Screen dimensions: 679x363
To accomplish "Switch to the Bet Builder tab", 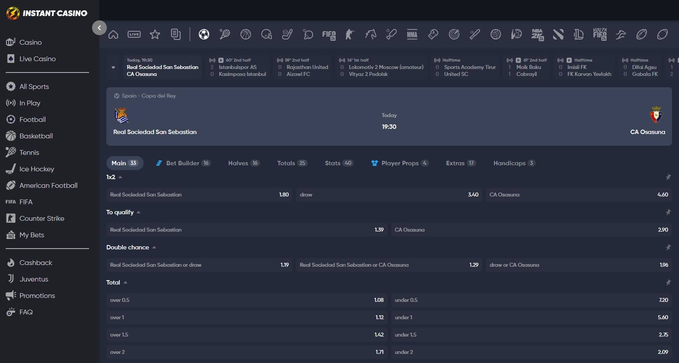I will 183,163.
